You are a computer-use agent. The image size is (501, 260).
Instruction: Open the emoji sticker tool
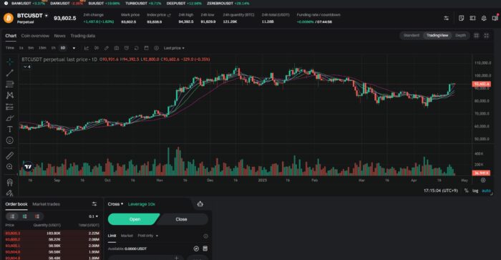tap(10, 140)
